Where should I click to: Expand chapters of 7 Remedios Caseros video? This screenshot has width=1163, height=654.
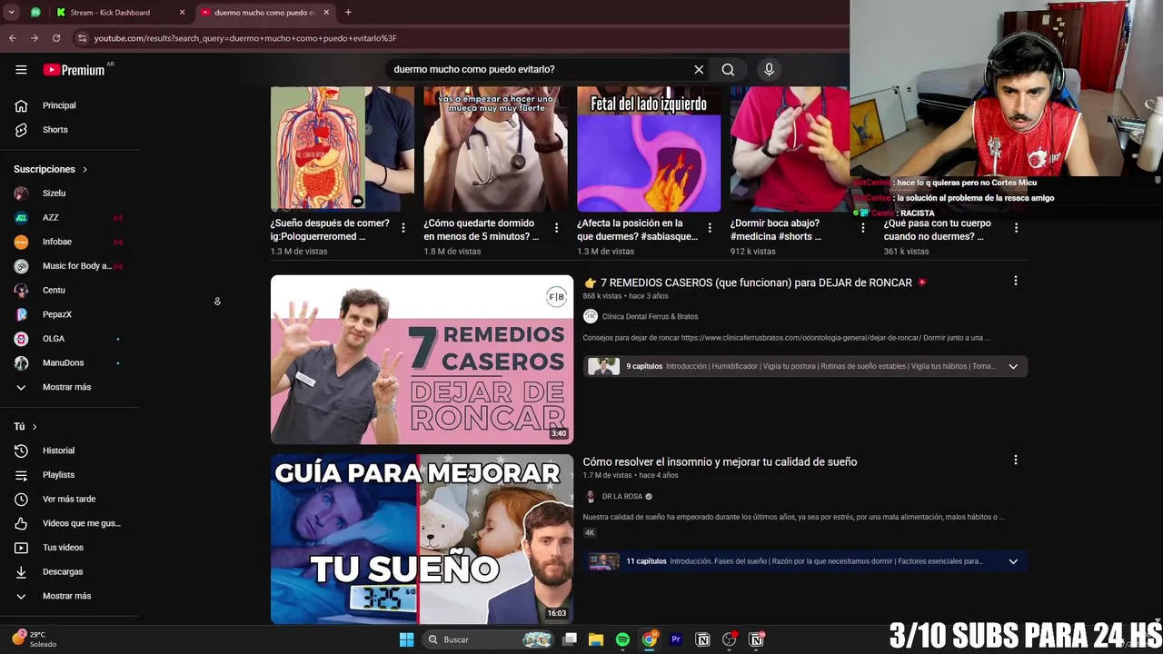[1013, 366]
